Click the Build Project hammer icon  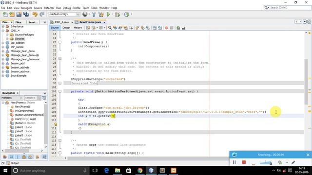[94, 14]
